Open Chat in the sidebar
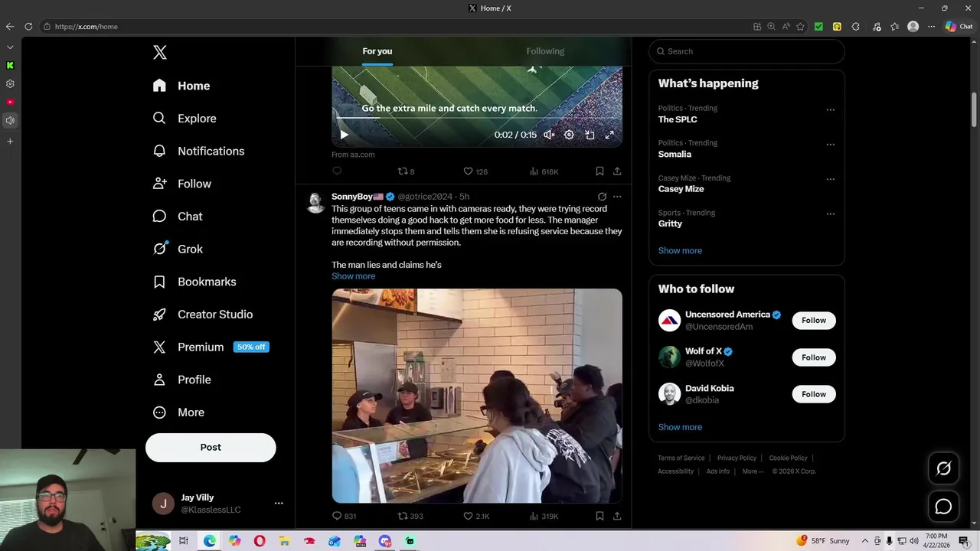This screenshot has height=551, width=980. (x=178, y=217)
